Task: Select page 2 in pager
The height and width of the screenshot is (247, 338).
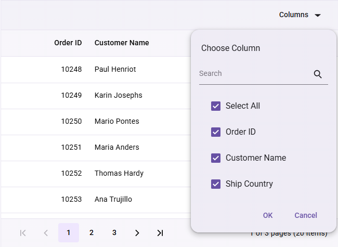Action: (x=92, y=233)
